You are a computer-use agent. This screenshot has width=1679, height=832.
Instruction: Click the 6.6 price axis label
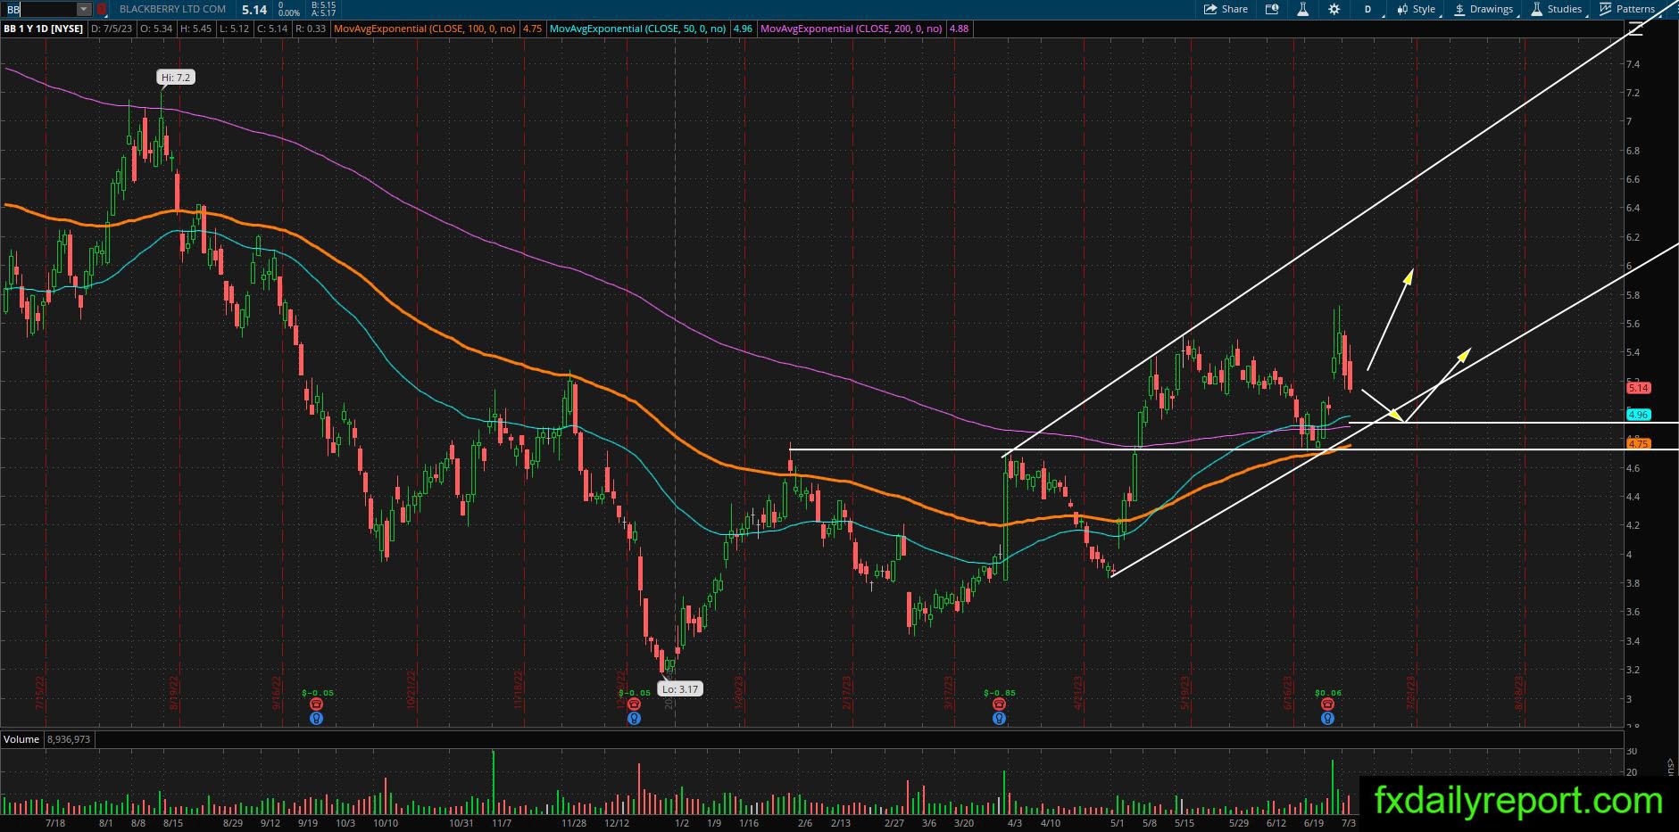[1633, 179]
